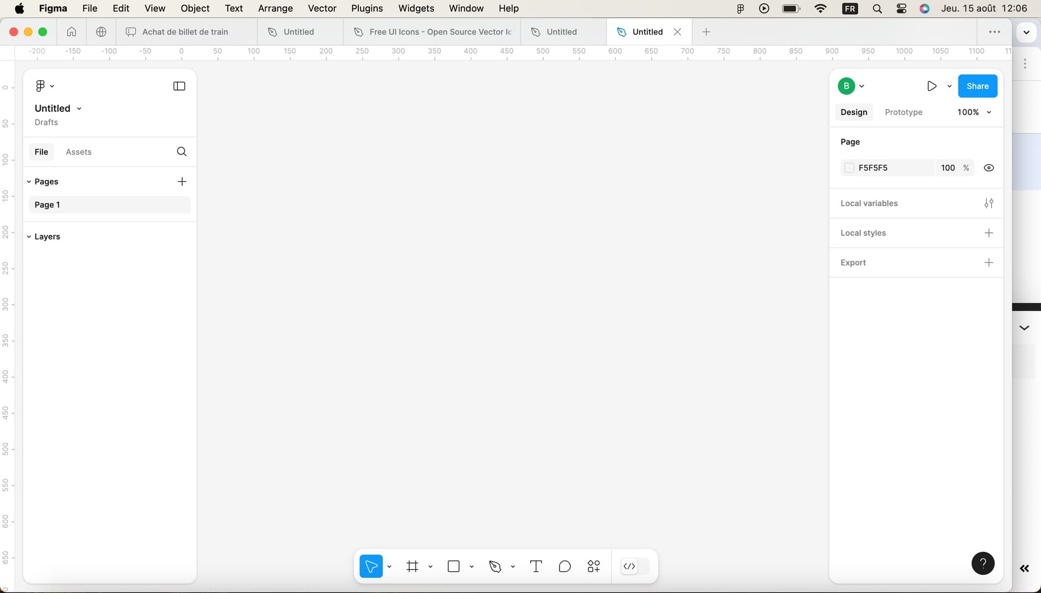Toggle page background color visibility
Viewport: 1041px width, 593px height.
coord(989,168)
